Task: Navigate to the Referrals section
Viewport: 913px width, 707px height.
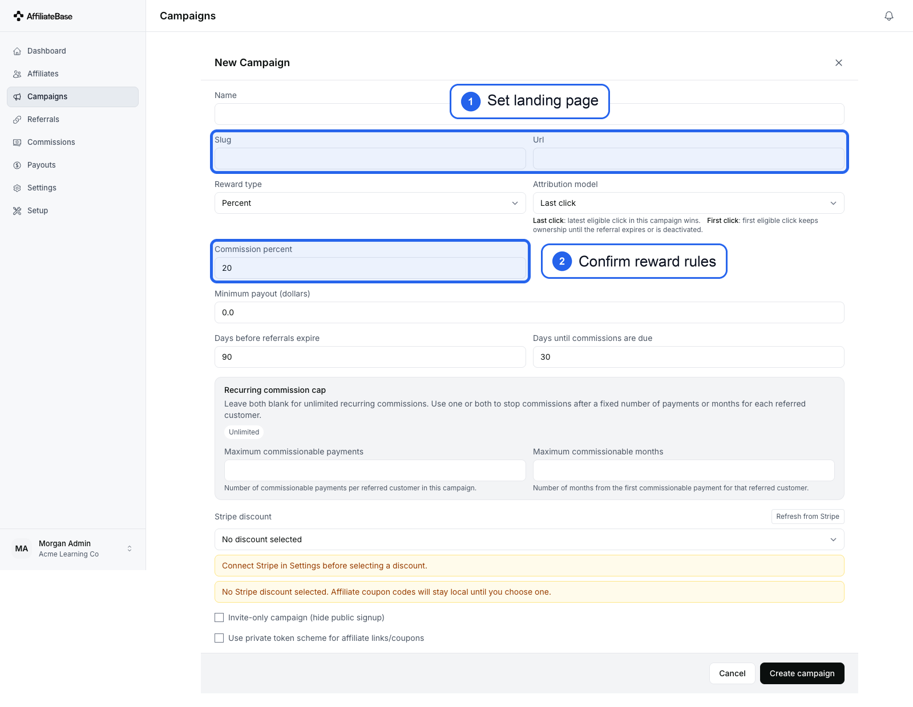Action: pos(72,119)
